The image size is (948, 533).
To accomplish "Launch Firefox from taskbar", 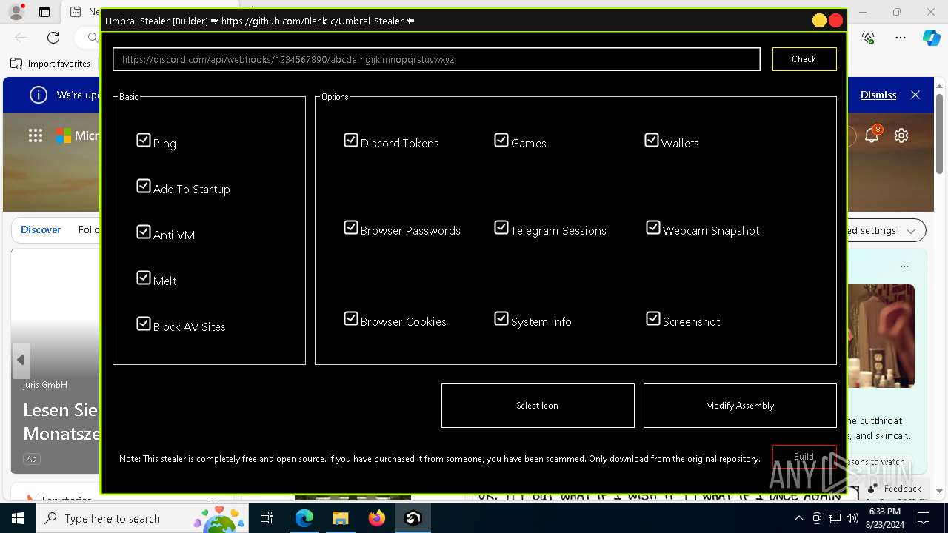I will click(x=376, y=518).
